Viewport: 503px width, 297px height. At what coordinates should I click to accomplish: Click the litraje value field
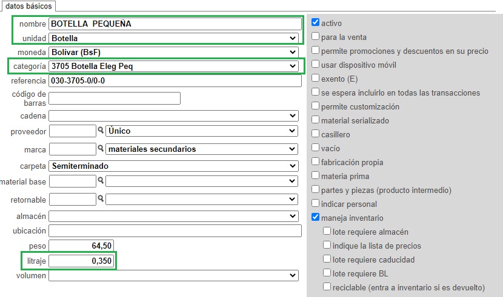[x=81, y=261]
